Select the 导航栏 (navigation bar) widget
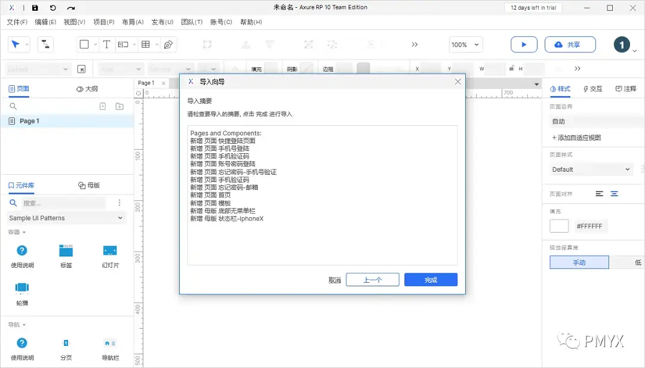Image resolution: width=645 pixels, height=368 pixels. pyautogui.click(x=110, y=343)
